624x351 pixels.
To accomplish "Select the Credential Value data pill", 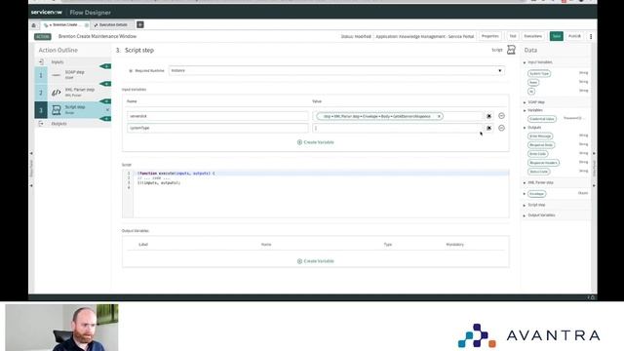I will 542,119.
